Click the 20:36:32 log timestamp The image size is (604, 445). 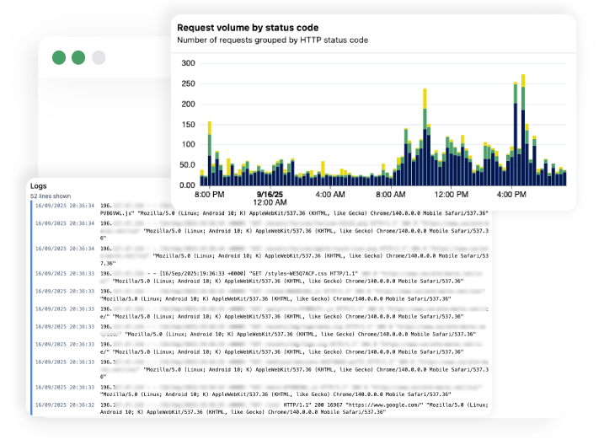click(x=64, y=405)
